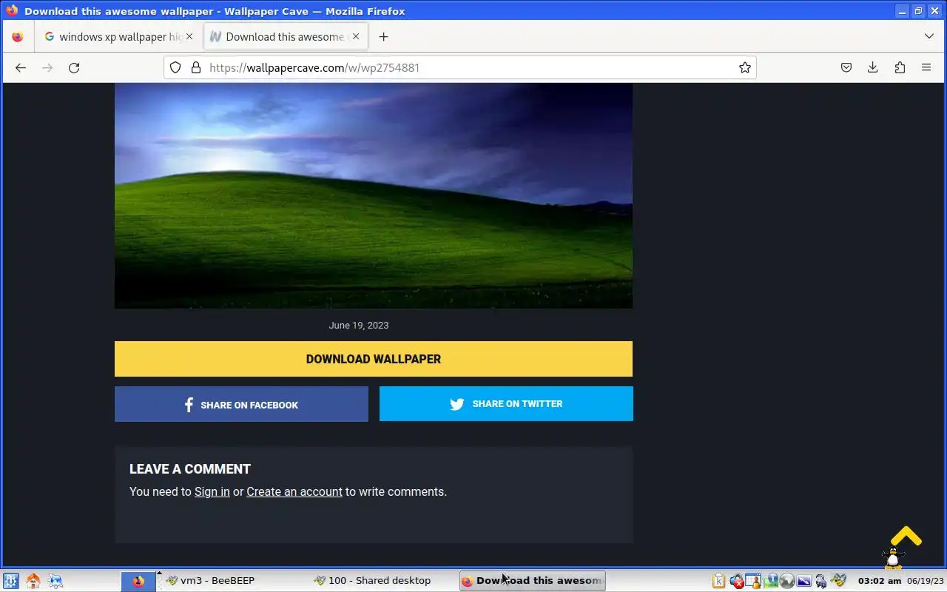Select the Firefox taskbar window entry
The height and width of the screenshot is (592, 947).
point(533,581)
